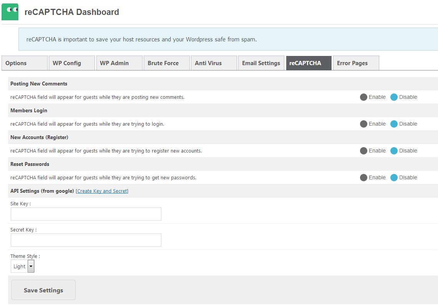Enable reCAPTCHA for new account registration
This screenshot has width=438, height=305.
point(363,151)
